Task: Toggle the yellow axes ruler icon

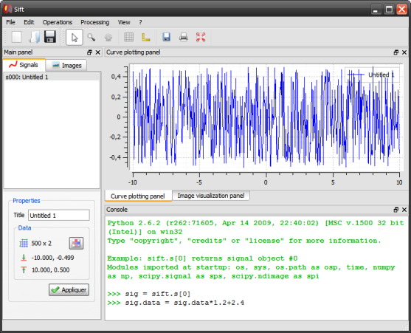Action: point(146,37)
